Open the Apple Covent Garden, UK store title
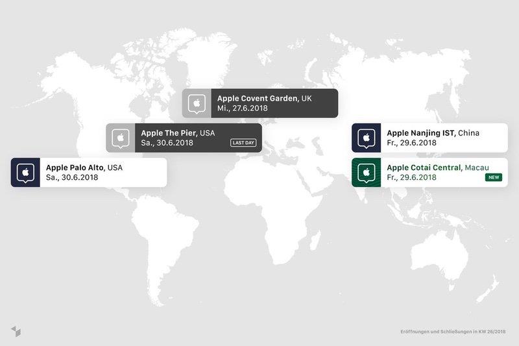Screen dimensions: 519x346 (x=264, y=98)
